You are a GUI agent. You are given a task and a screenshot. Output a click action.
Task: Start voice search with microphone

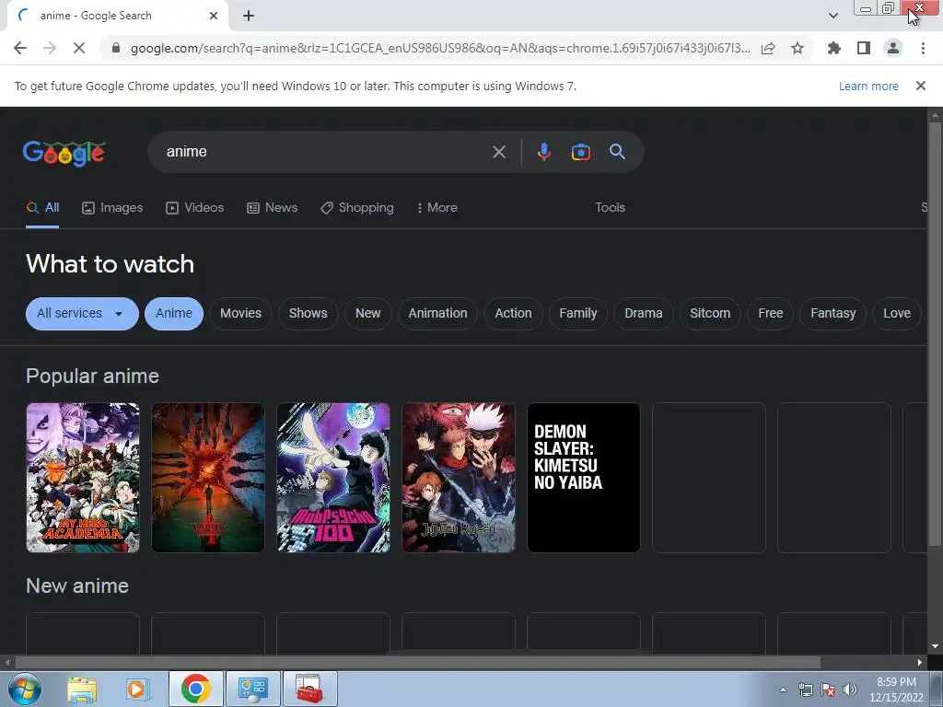543,152
